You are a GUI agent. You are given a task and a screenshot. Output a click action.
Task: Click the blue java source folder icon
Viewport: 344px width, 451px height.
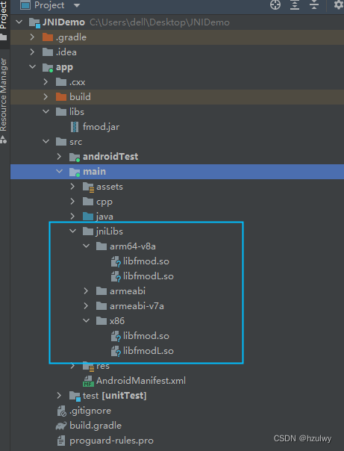[x=88, y=217]
